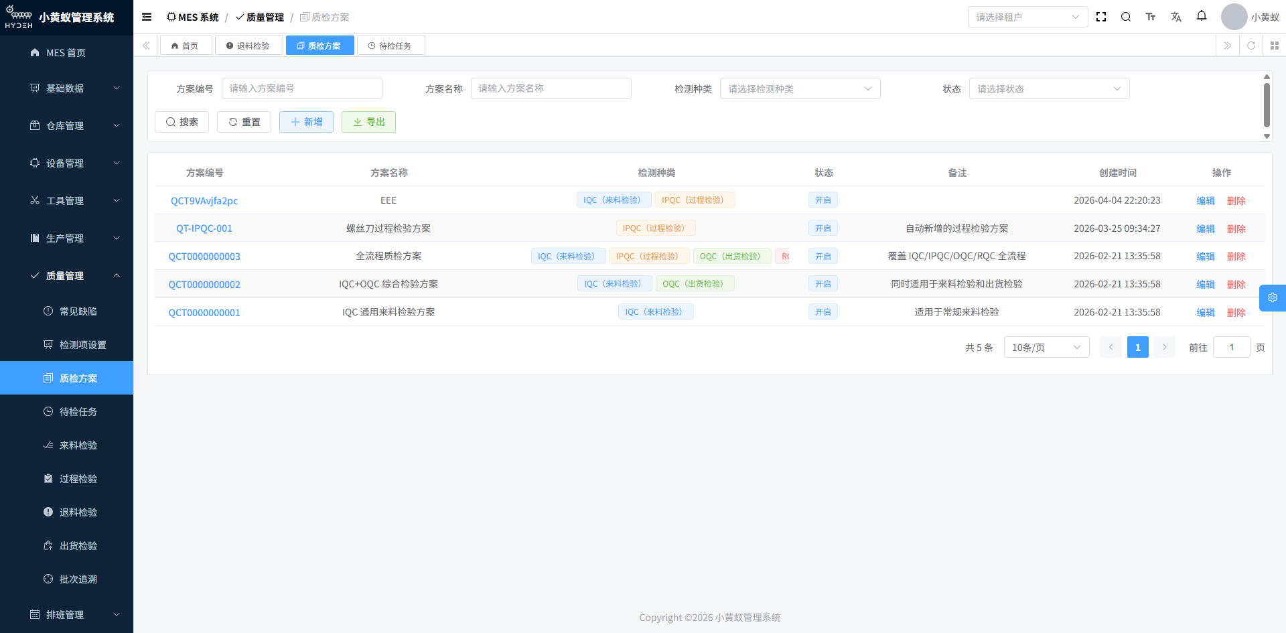Open the 请选择租户 tenant dropdown

(x=1027, y=17)
